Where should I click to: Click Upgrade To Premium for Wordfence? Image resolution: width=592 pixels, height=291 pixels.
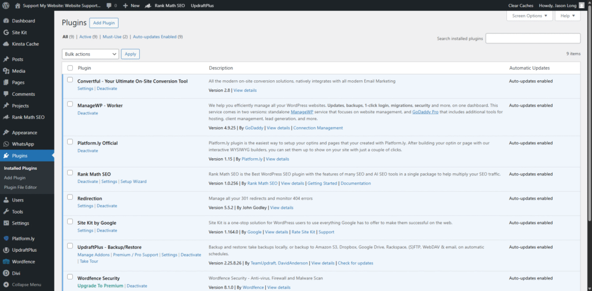coord(101,286)
